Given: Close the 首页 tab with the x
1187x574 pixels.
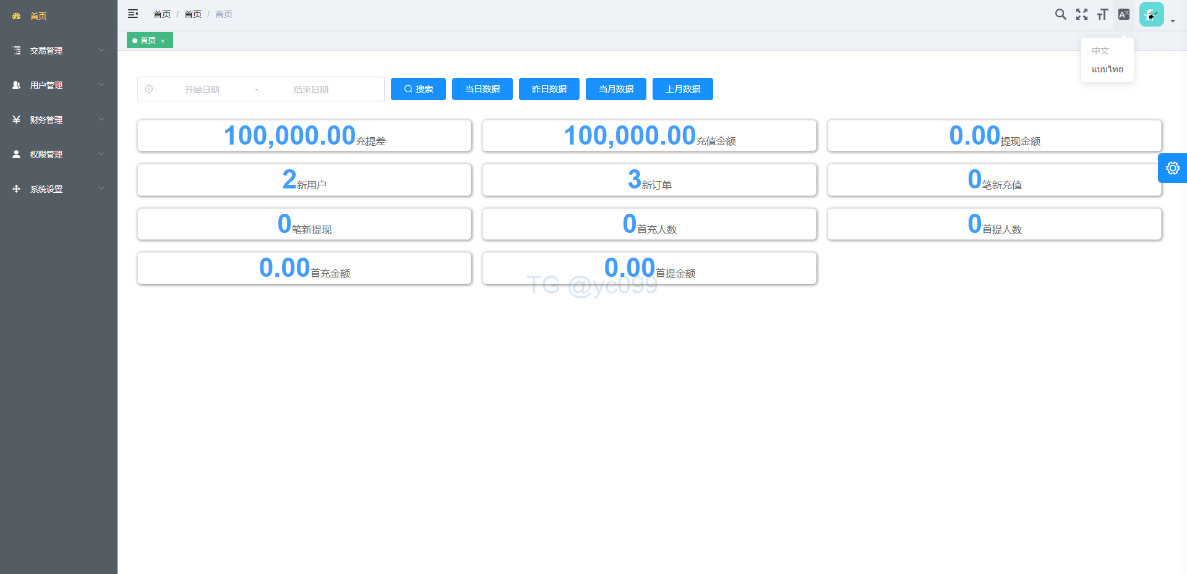Looking at the screenshot, I should pyautogui.click(x=163, y=41).
